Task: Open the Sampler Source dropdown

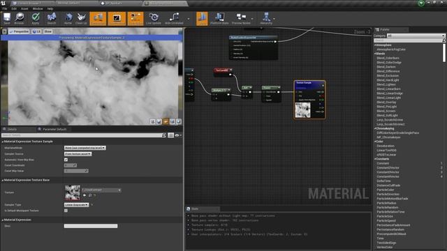Action: [78, 154]
